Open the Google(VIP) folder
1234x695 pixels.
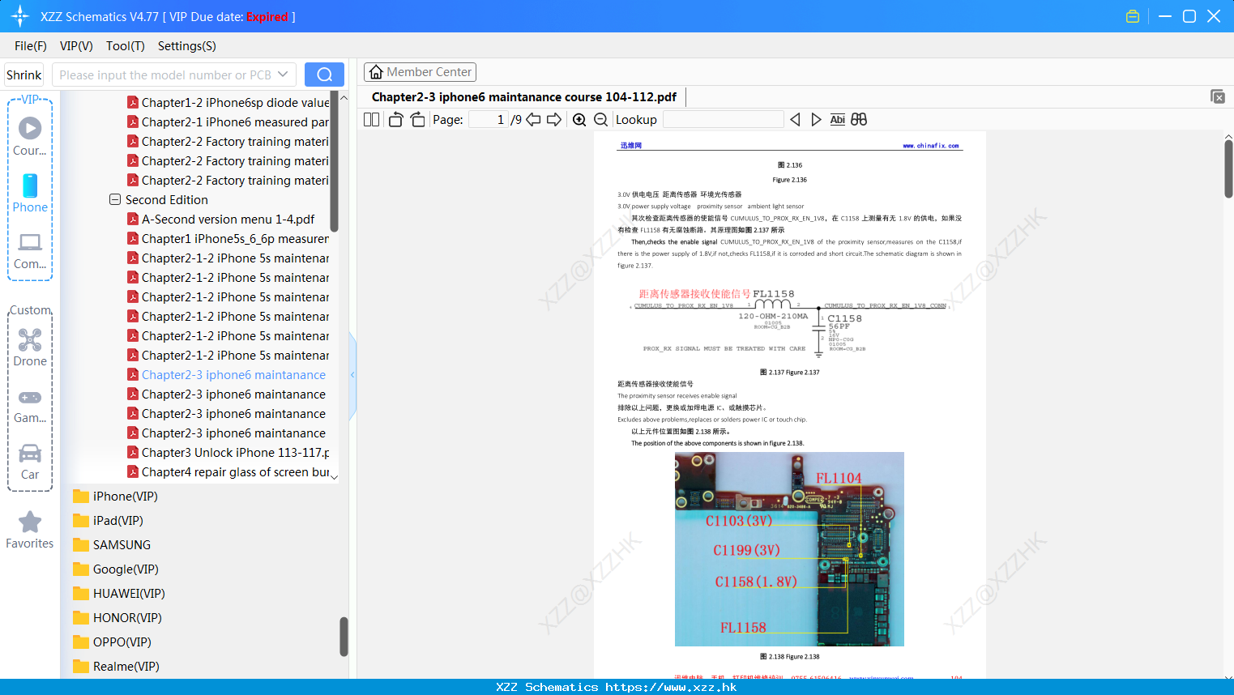click(x=115, y=569)
